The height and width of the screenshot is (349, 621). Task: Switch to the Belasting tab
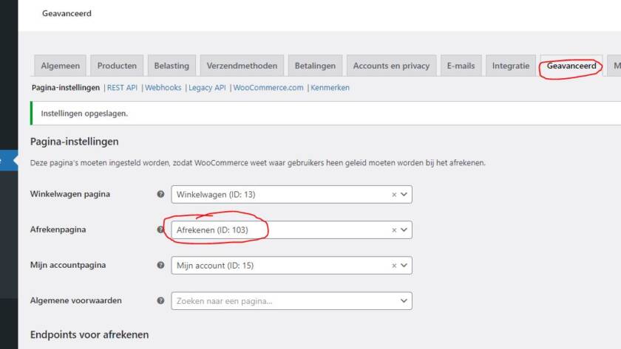coord(172,66)
